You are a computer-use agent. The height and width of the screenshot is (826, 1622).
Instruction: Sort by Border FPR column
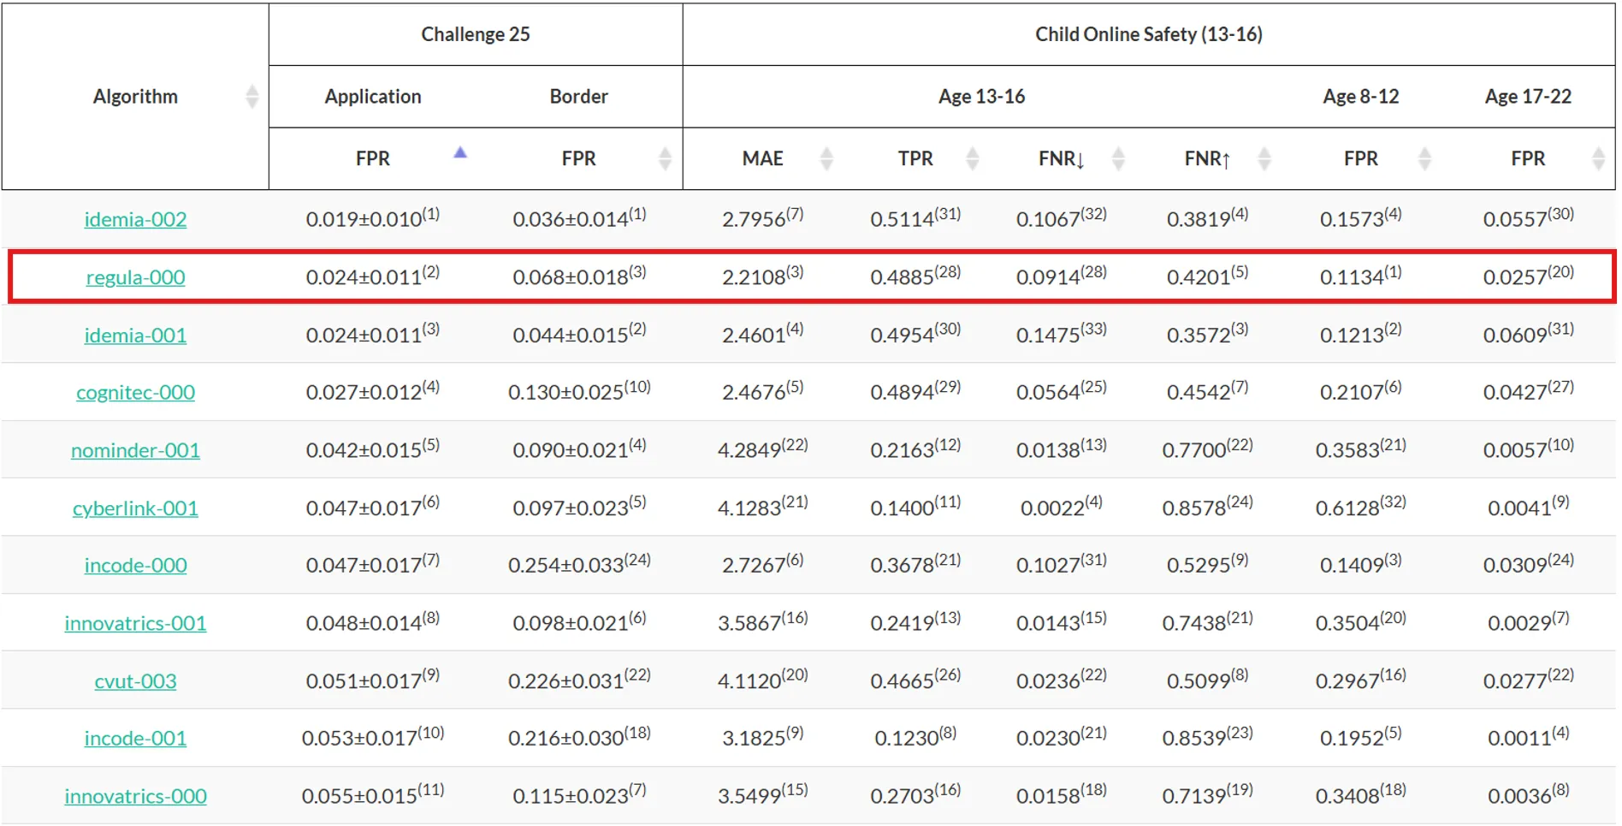pos(663,157)
